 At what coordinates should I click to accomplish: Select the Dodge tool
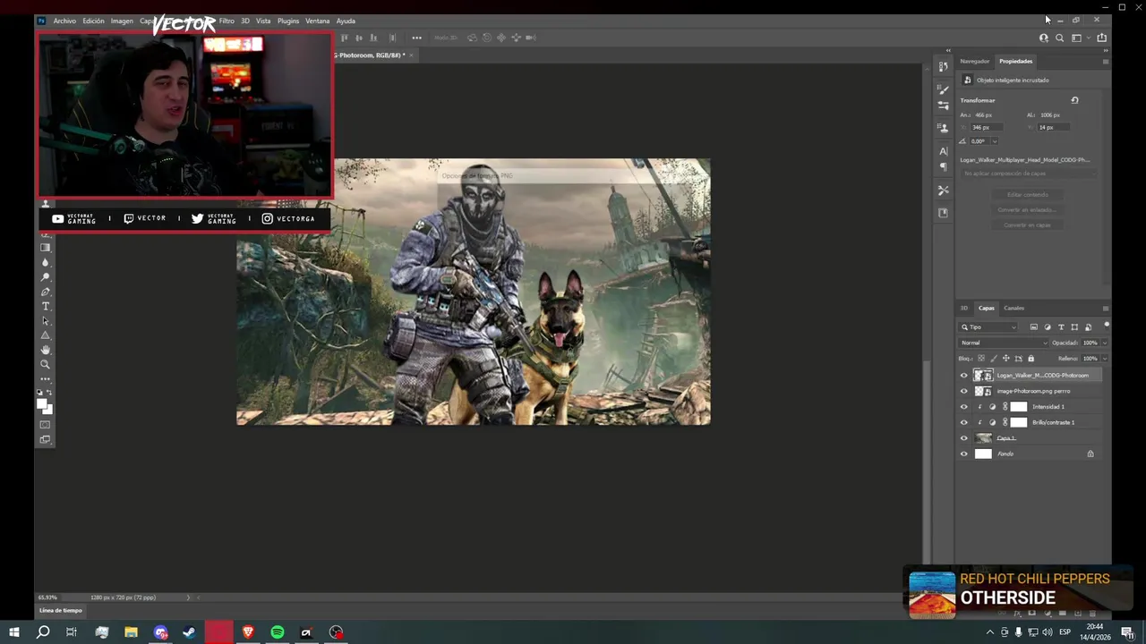click(x=45, y=277)
